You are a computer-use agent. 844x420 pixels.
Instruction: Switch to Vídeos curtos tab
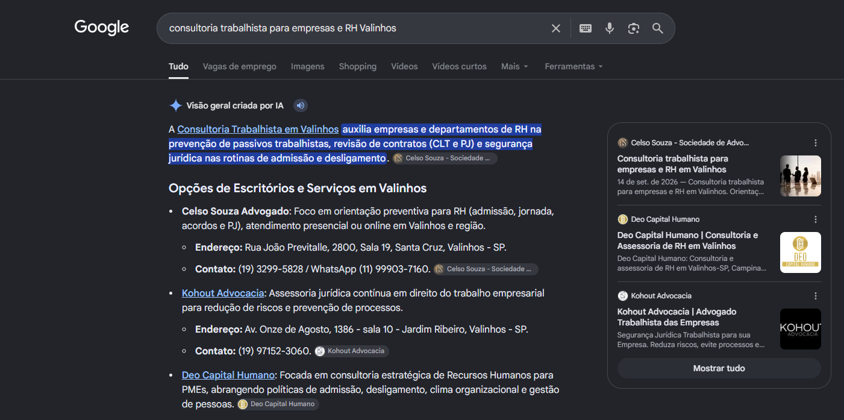(459, 67)
